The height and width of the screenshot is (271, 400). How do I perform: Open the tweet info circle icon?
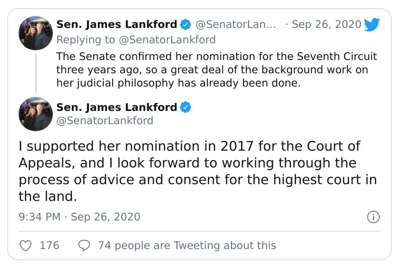point(373,217)
